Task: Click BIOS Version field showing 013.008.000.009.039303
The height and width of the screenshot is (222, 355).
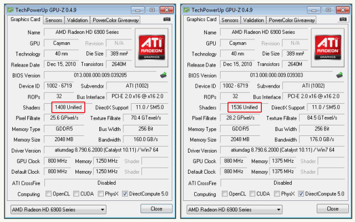Action: point(276,75)
